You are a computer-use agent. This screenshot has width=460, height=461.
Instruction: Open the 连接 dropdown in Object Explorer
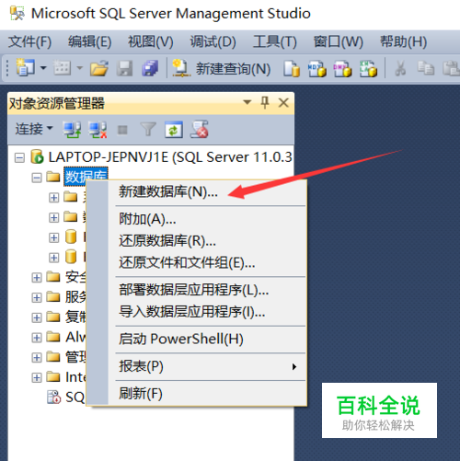pos(34,129)
